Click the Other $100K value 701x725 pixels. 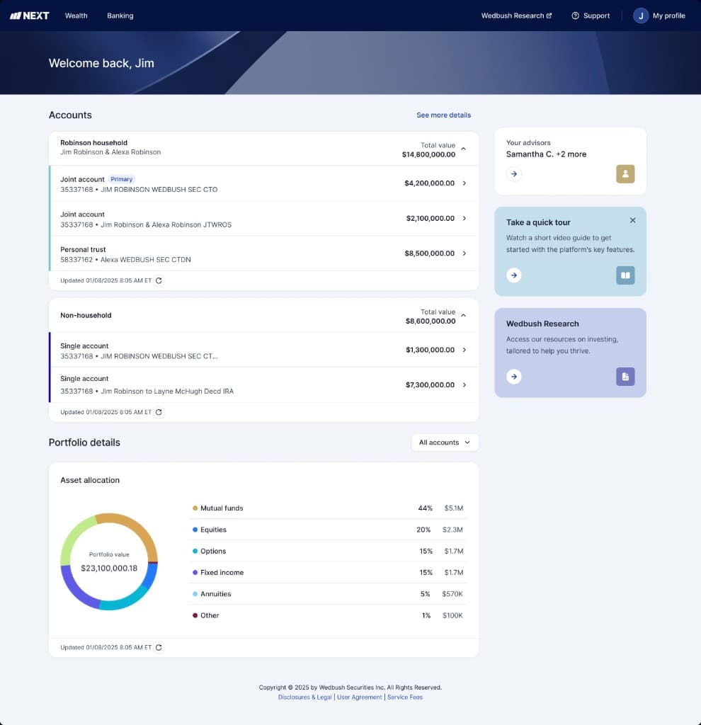point(452,615)
